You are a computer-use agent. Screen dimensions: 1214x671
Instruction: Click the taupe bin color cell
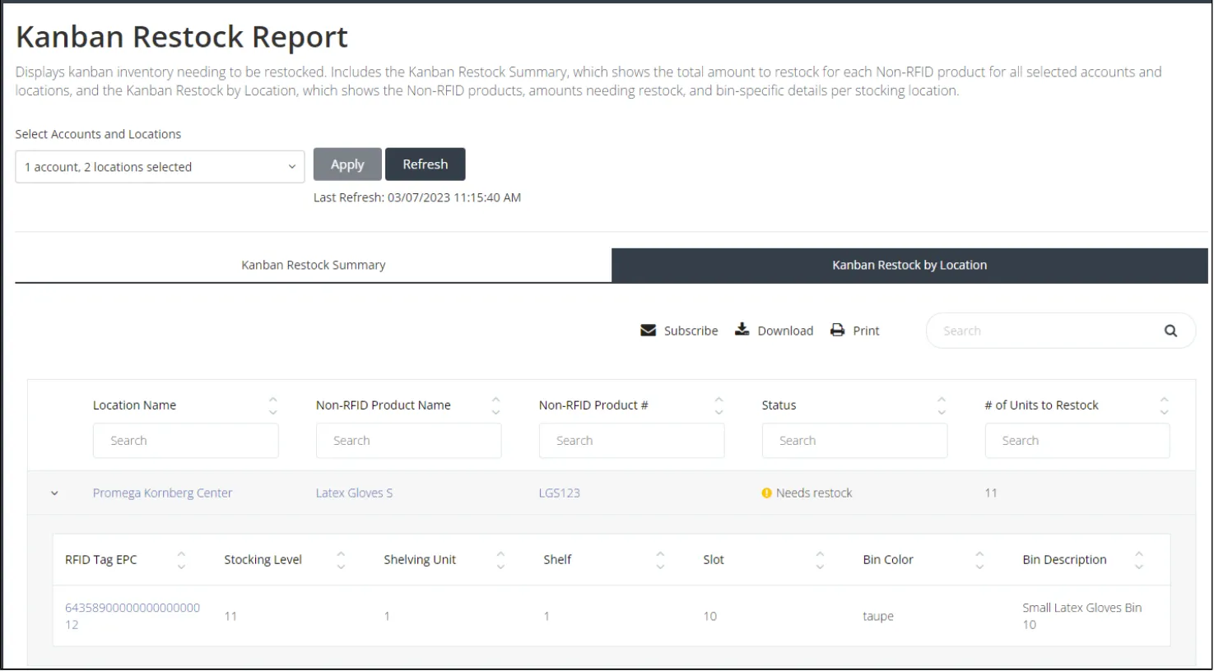[878, 617]
